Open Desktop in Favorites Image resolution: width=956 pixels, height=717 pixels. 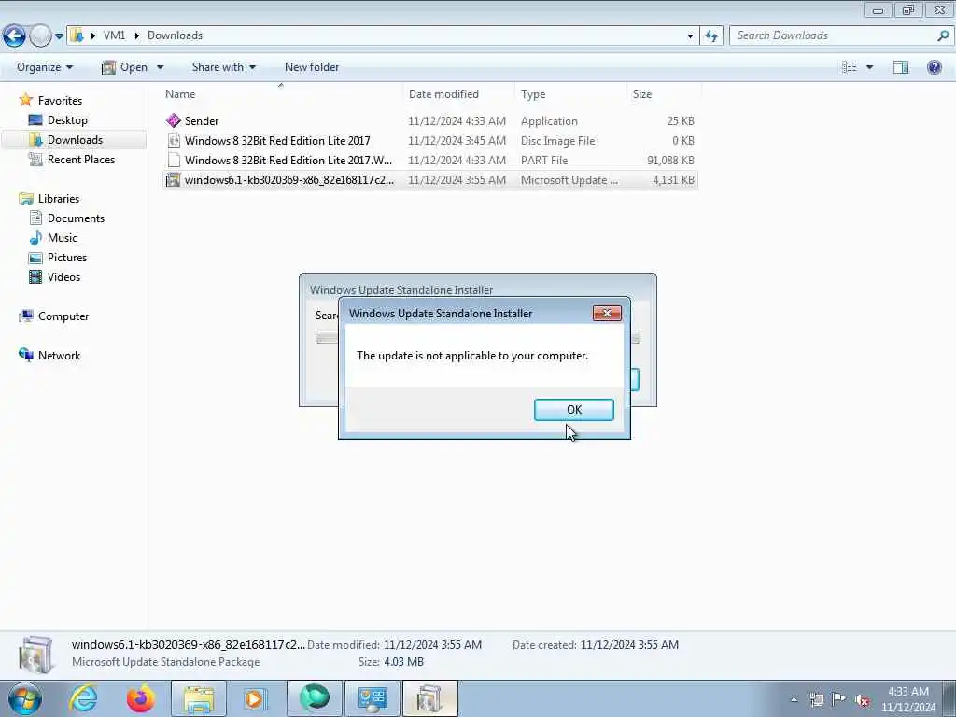click(67, 120)
